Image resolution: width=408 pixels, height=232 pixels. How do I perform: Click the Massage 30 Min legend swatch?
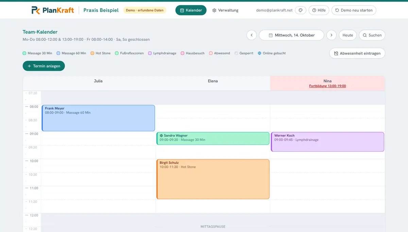(x=24, y=53)
